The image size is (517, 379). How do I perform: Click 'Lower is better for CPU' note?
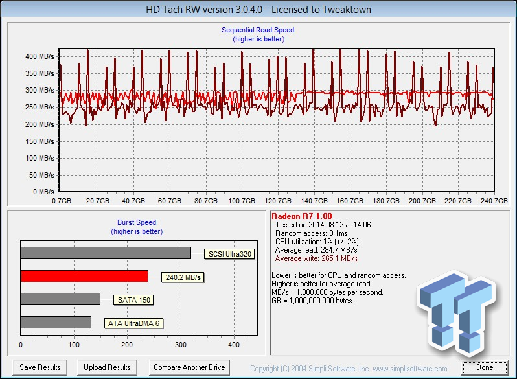coord(339,275)
